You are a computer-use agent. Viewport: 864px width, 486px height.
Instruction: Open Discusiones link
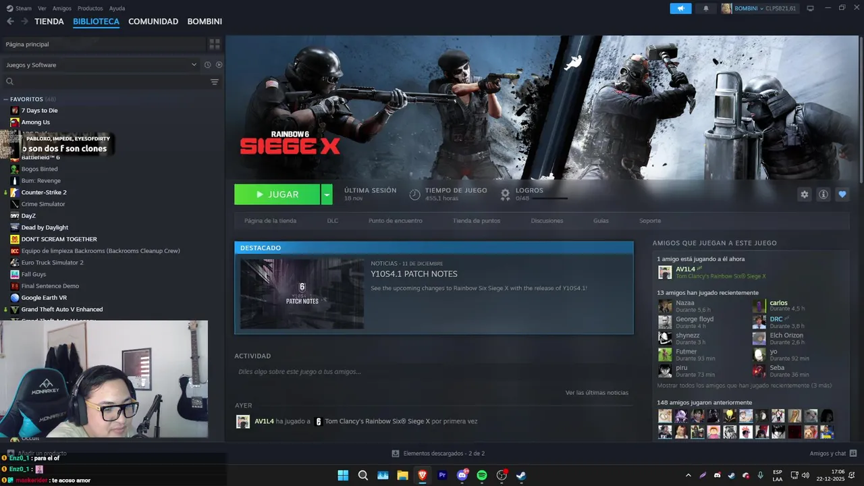click(547, 221)
